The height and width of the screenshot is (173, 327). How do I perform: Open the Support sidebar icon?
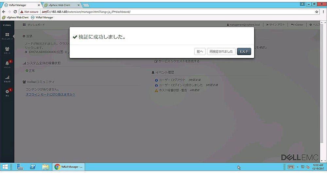[7, 50]
